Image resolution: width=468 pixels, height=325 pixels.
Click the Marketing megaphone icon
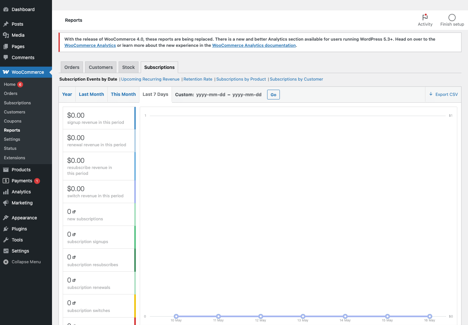point(6,203)
